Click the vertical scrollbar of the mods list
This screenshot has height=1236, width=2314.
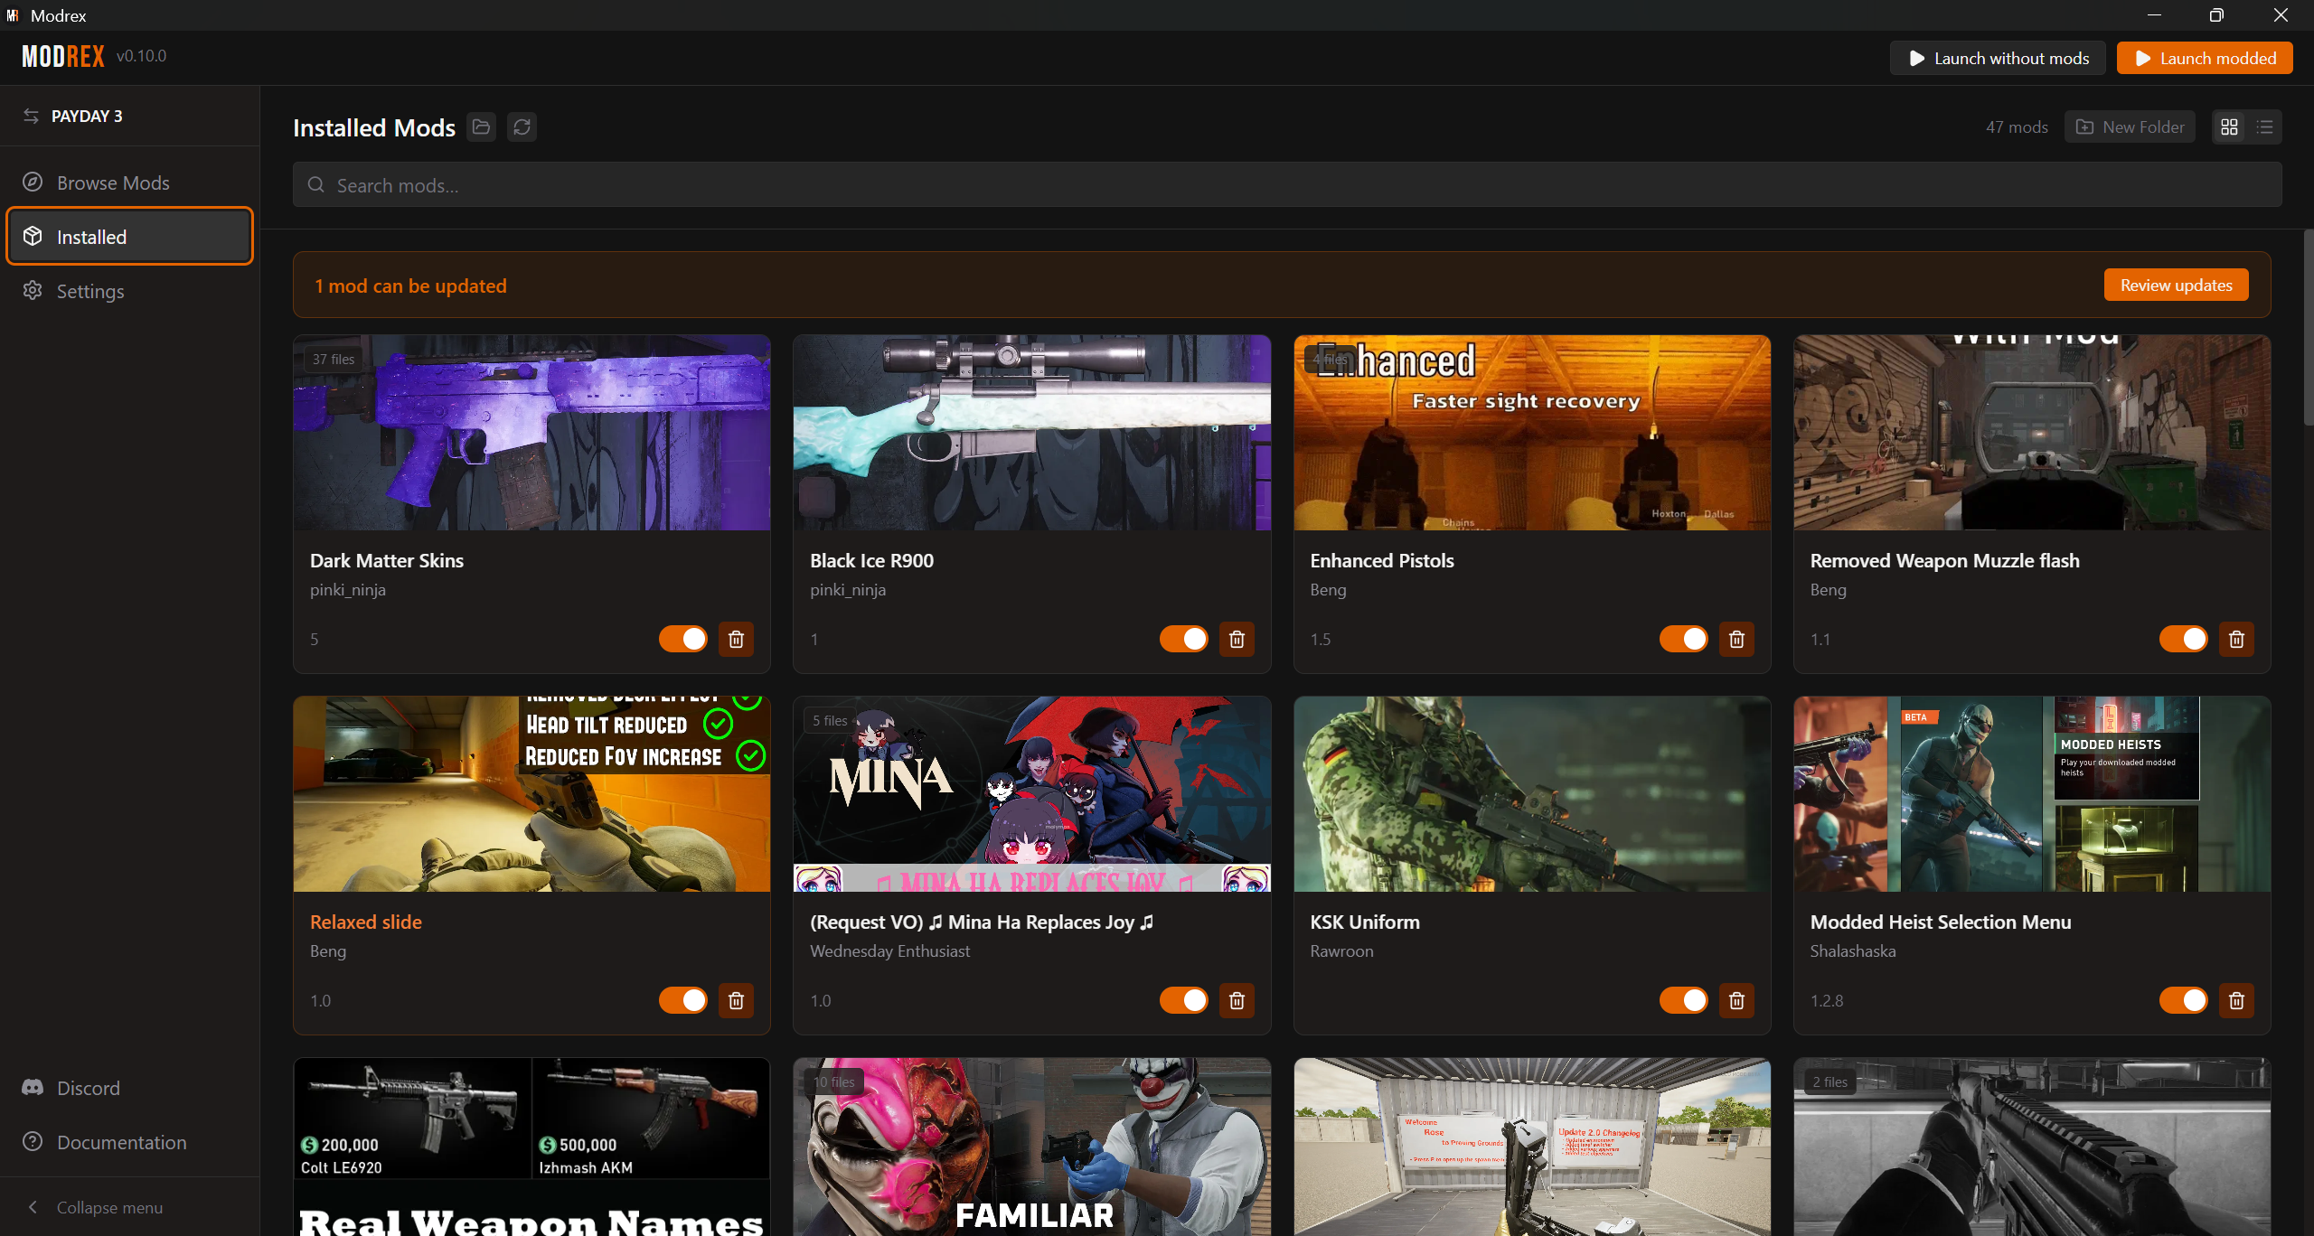tap(2309, 325)
